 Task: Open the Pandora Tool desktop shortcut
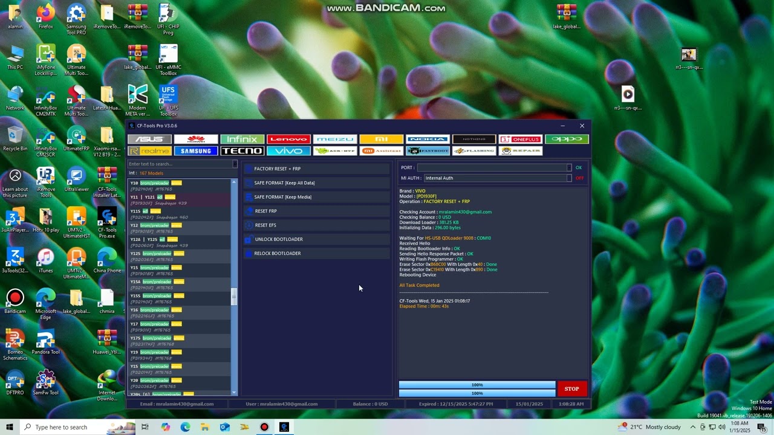[x=45, y=343]
